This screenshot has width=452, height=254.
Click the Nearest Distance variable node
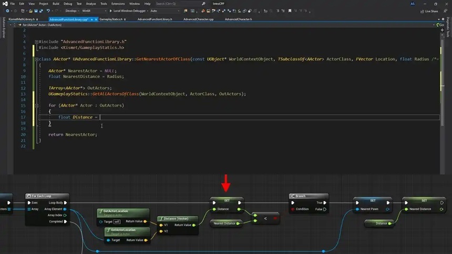pyautogui.click(x=226, y=223)
